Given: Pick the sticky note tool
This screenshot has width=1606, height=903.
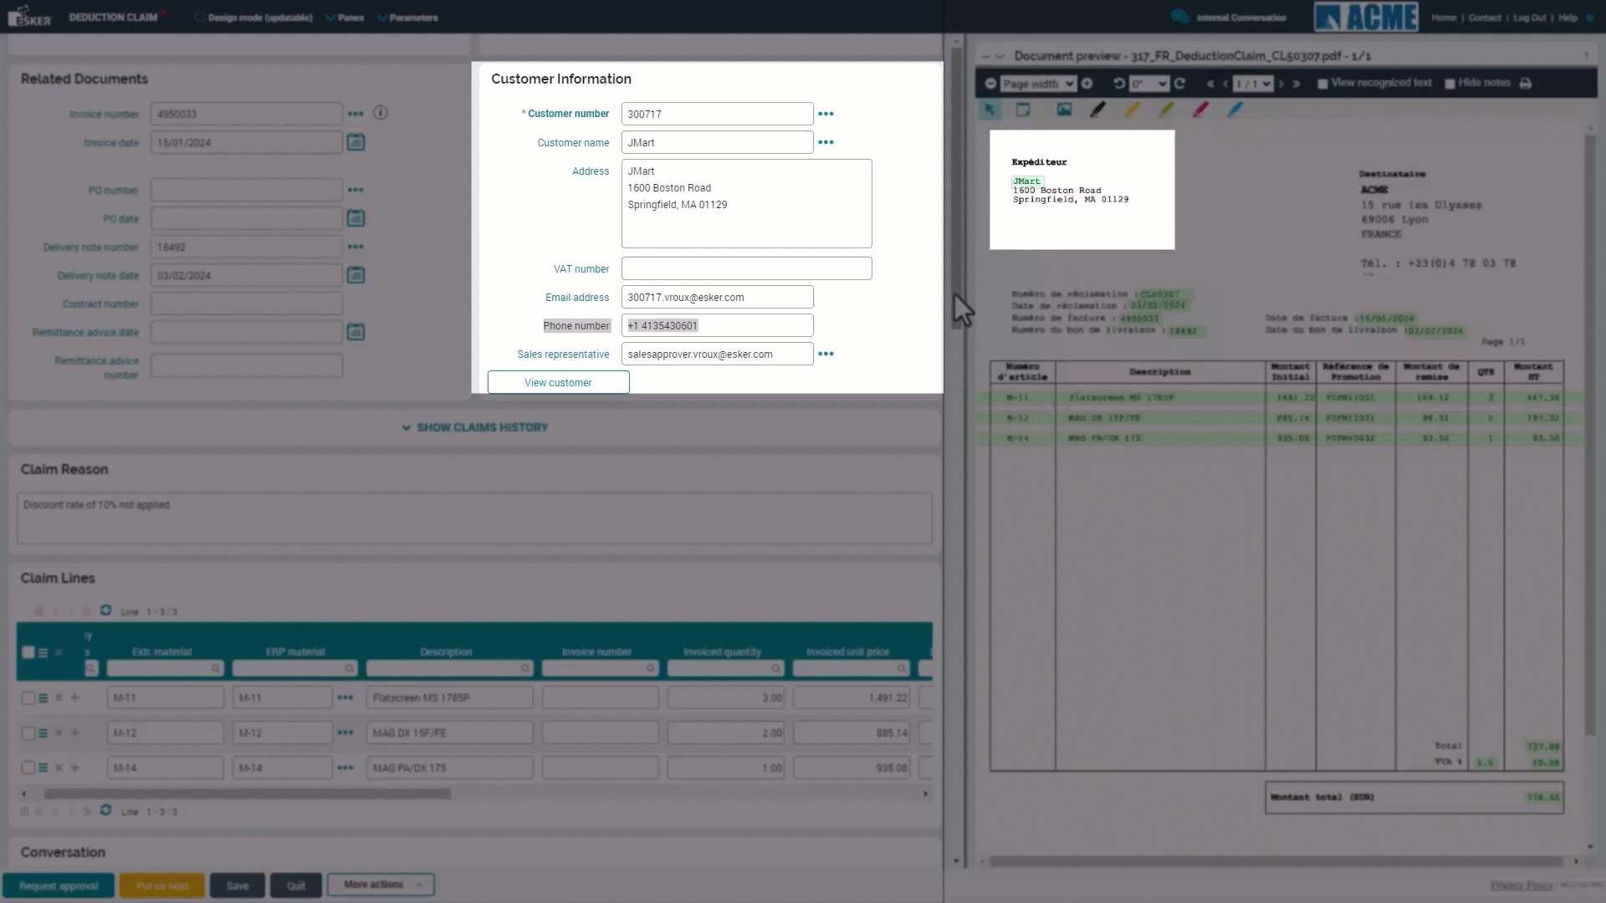Looking at the screenshot, I should [1023, 110].
